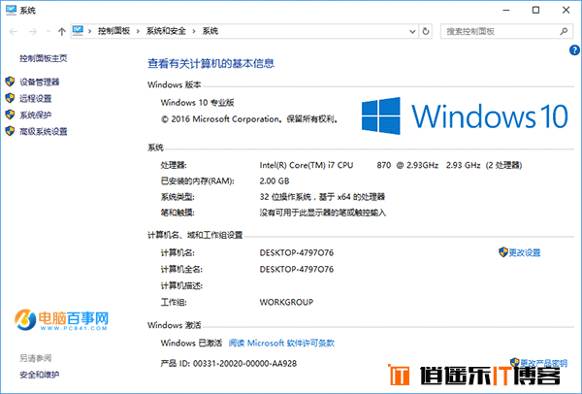Minimize the 系统 window
Viewport: 582px width, 394px height.
pos(505,11)
